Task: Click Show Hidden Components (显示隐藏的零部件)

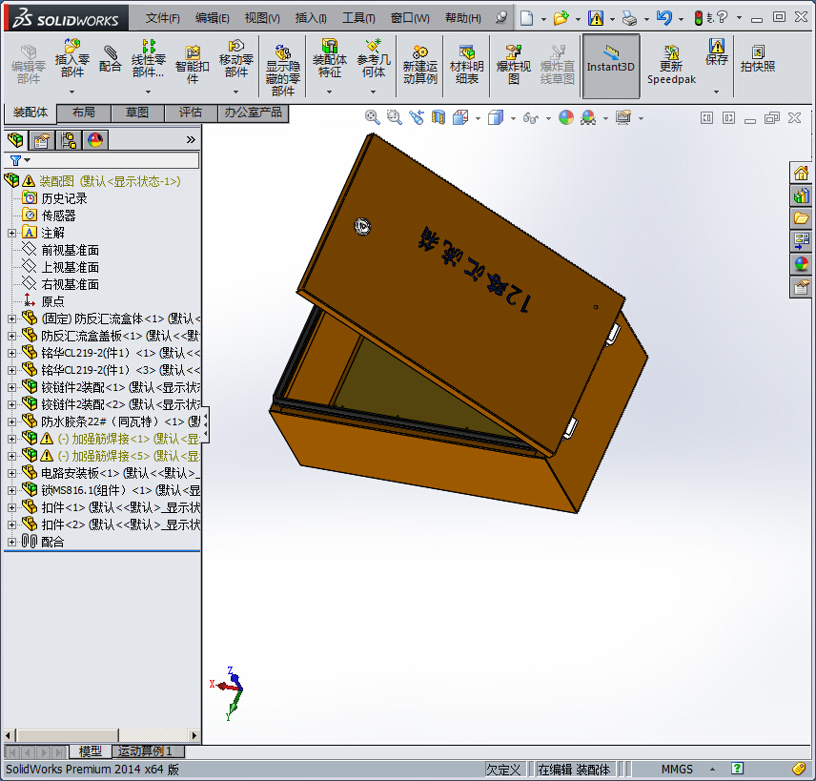Action: click(x=282, y=70)
